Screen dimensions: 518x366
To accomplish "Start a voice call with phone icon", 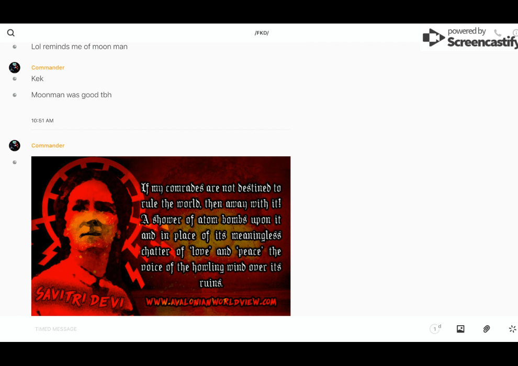I will [x=497, y=33].
